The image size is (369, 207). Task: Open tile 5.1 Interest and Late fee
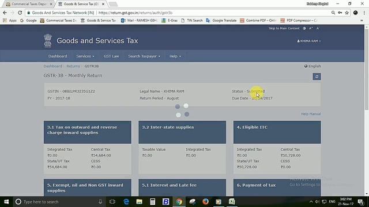click(x=182, y=187)
